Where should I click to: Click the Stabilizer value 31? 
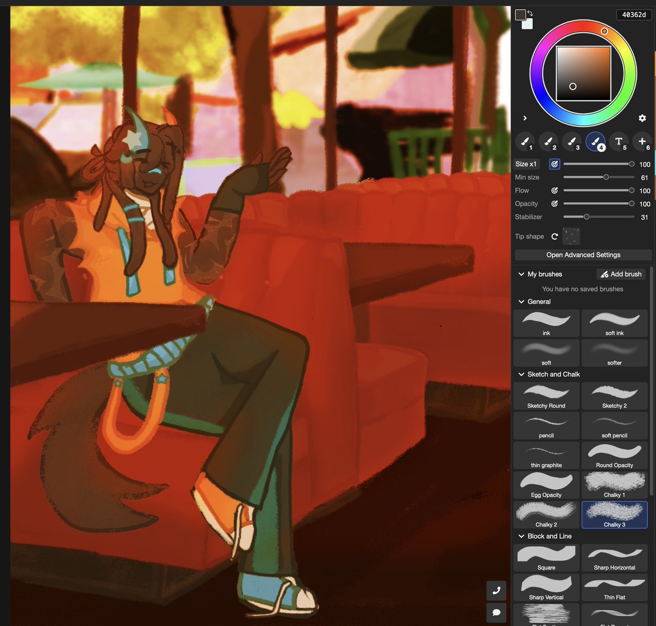point(645,217)
